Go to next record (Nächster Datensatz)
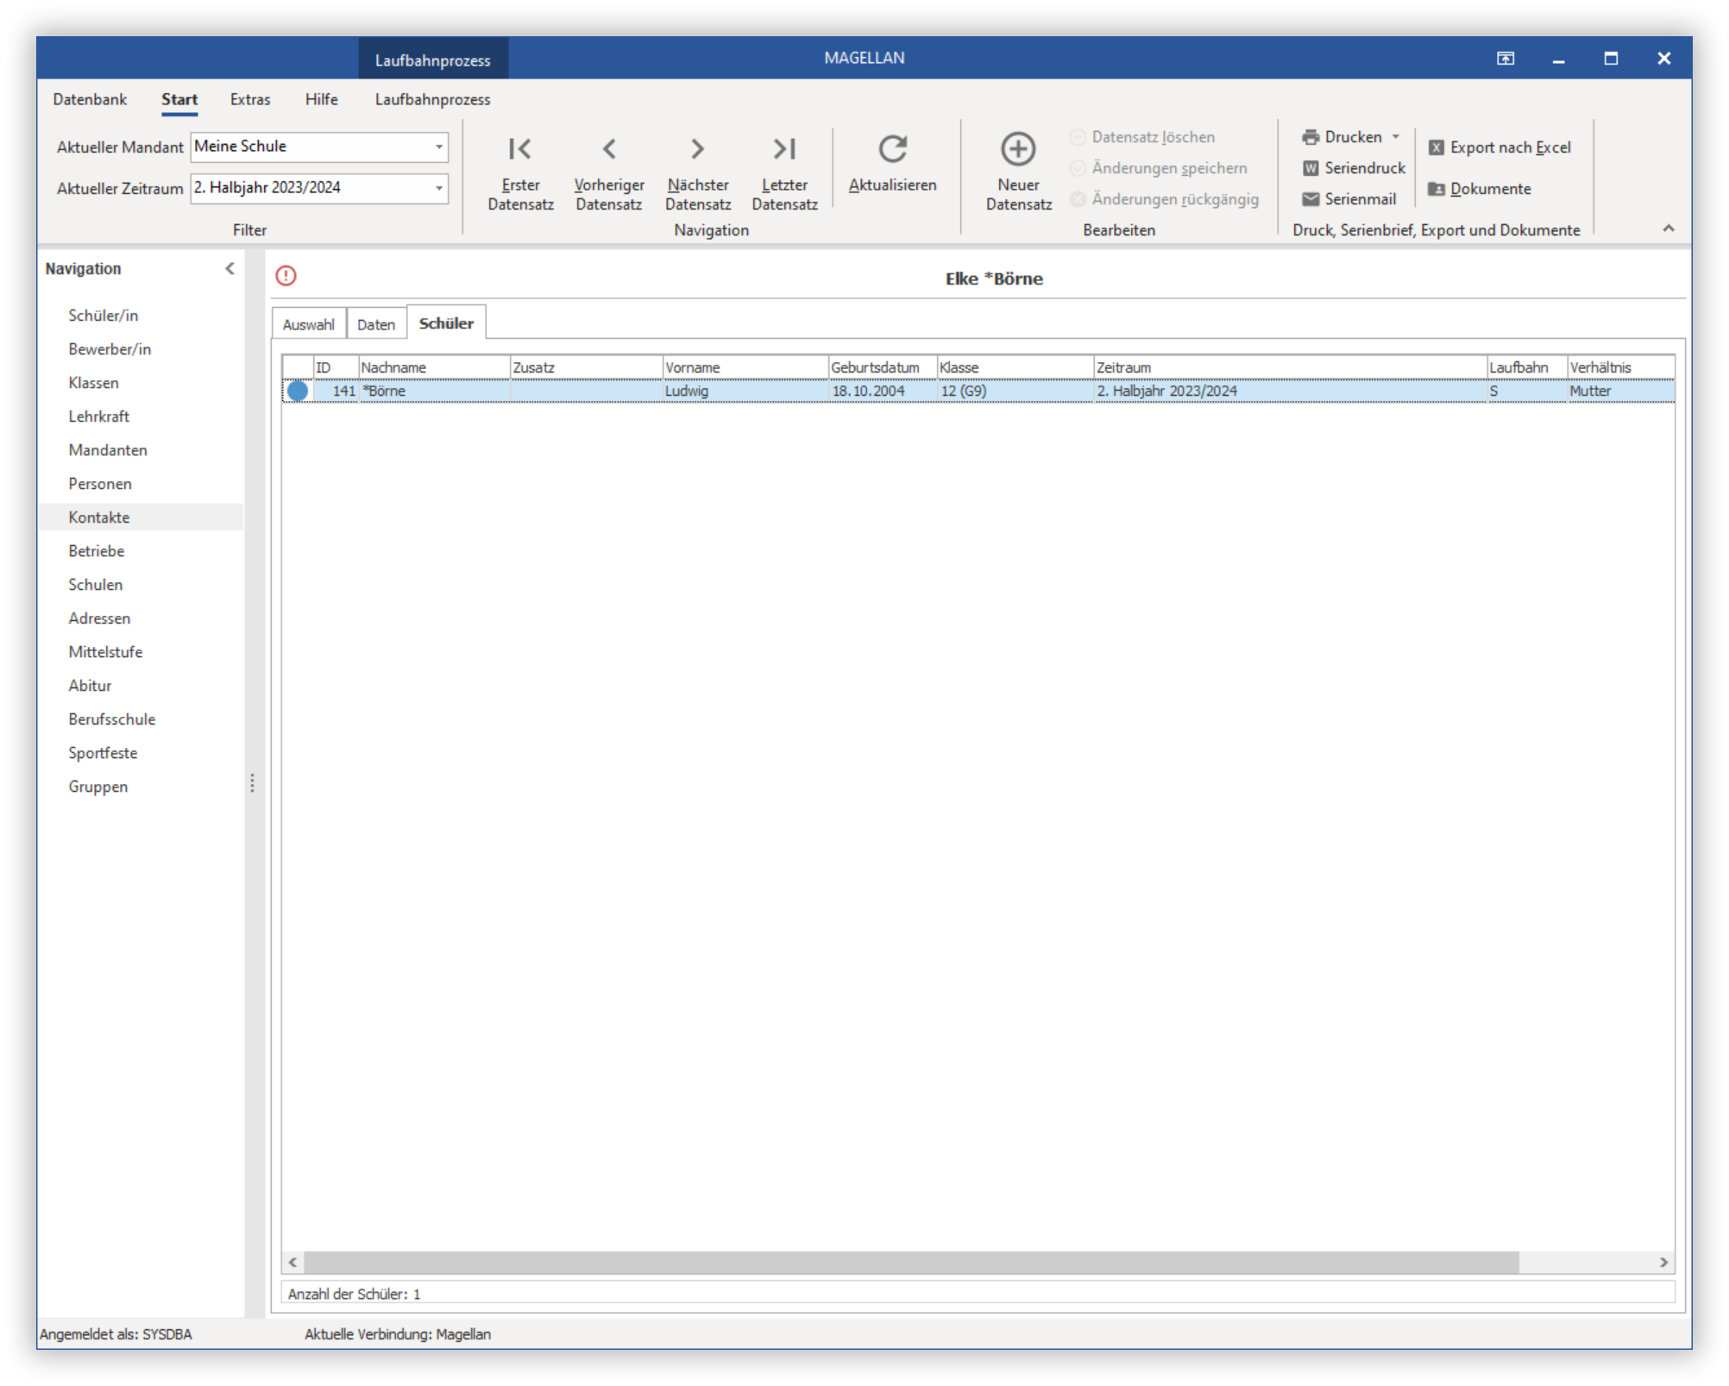The width and height of the screenshot is (1729, 1386). tap(698, 172)
